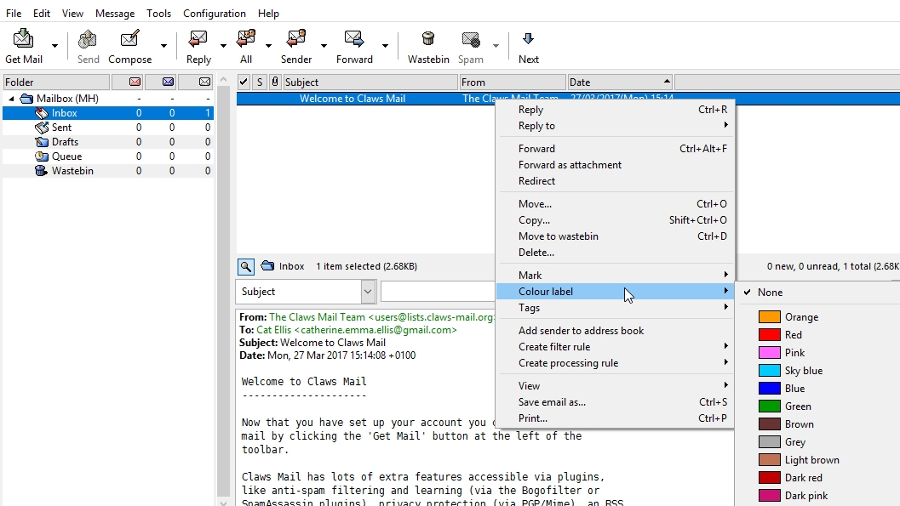Click the Wastebin toolbar icon
This screenshot has height=506, width=900.
pos(428,39)
